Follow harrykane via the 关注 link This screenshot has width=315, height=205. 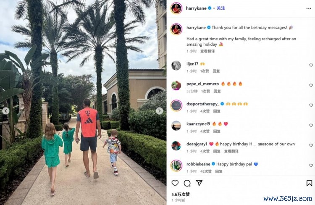pyautogui.click(x=221, y=8)
